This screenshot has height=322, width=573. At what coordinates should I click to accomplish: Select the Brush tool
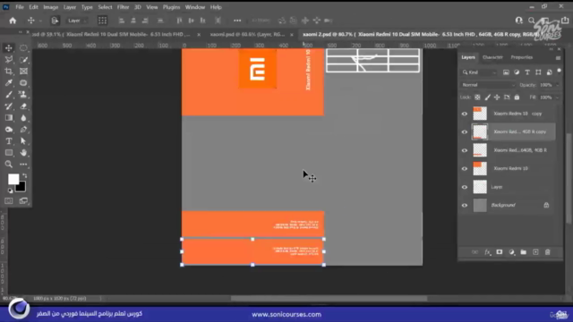tap(9, 95)
